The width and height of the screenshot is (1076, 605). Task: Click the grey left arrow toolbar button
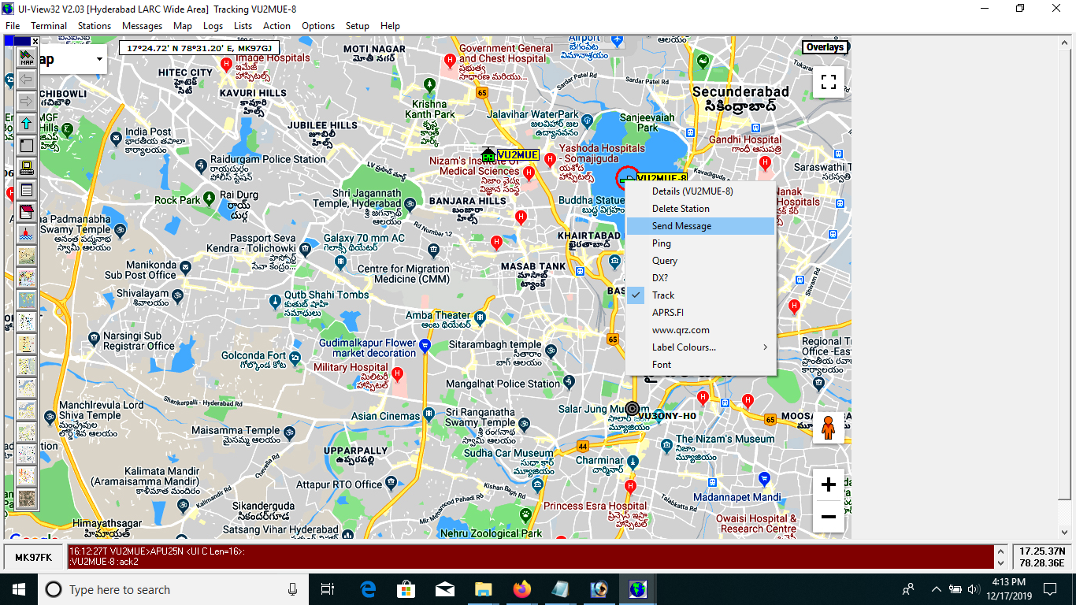[27, 79]
